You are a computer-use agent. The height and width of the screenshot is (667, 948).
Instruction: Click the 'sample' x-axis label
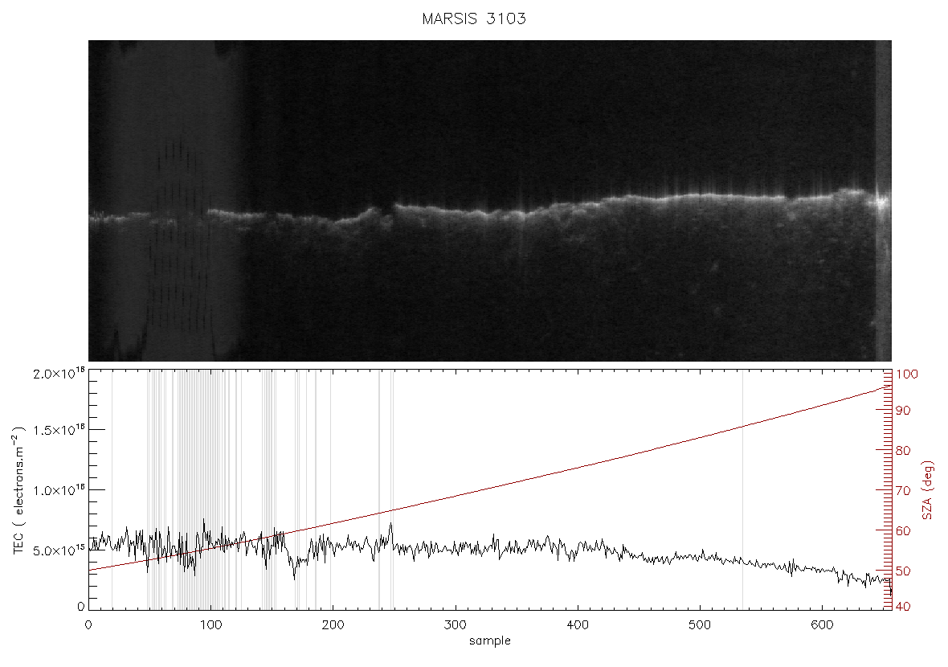click(490, 641)
